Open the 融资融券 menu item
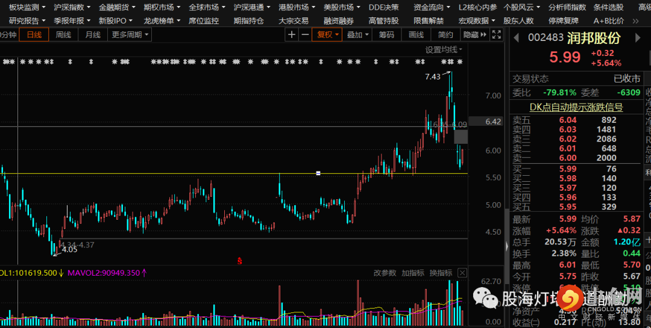Viewport: 651px width, 328px height. coord(339,20)
